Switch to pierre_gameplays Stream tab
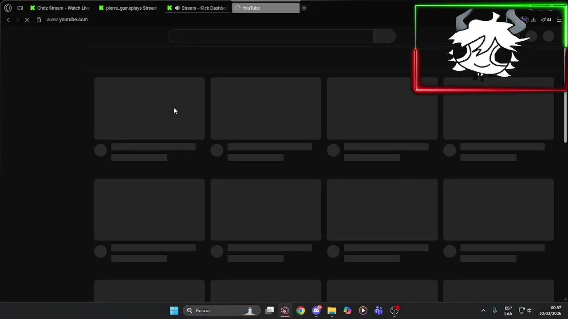Image resolution: width=568 pixels, height=319 pixels. [129, 8]
